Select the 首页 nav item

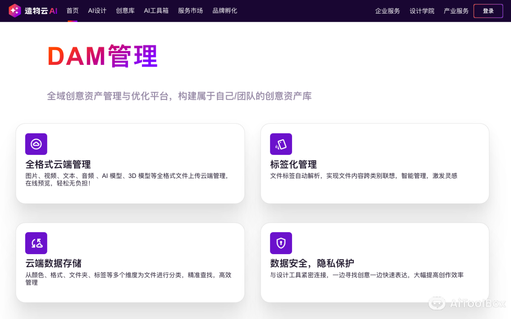tap(72, 11)
